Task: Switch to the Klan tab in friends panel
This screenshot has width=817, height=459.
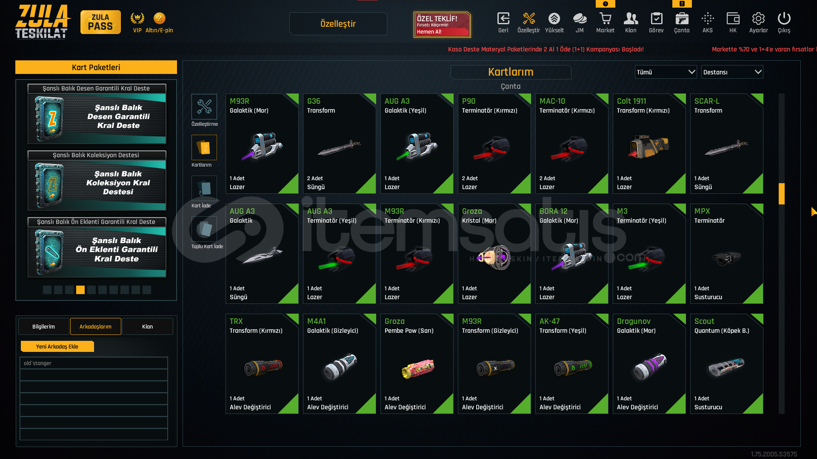Action: coord(147,326)
